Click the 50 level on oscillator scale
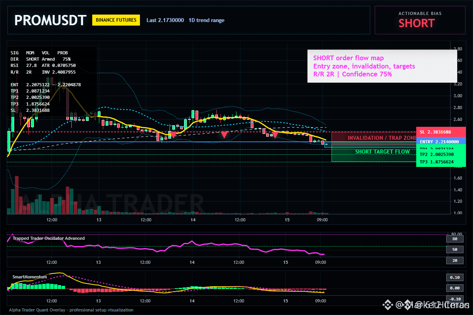The height and width of the screenshot is (315, 473). pyautogui.click(x=454, y=250)
